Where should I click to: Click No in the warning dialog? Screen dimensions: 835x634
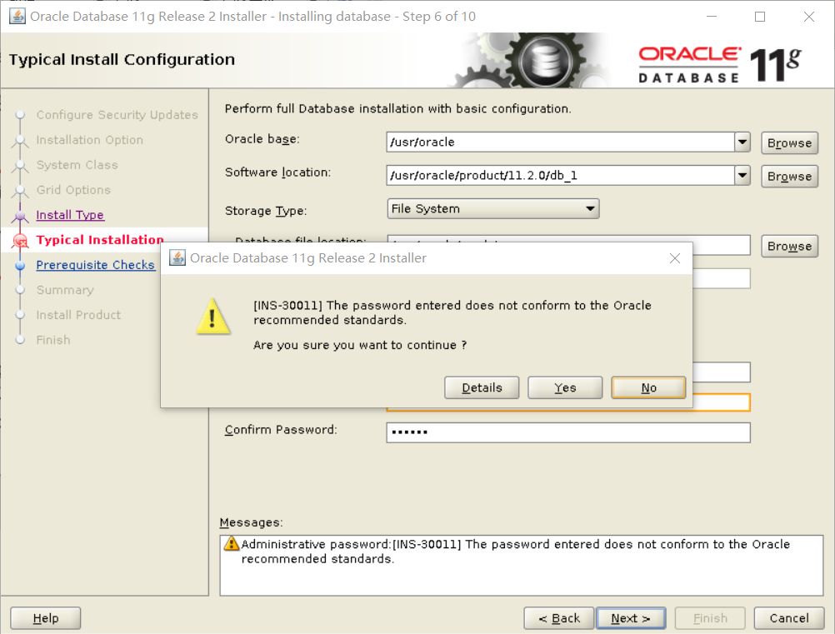tap(648, 387)
